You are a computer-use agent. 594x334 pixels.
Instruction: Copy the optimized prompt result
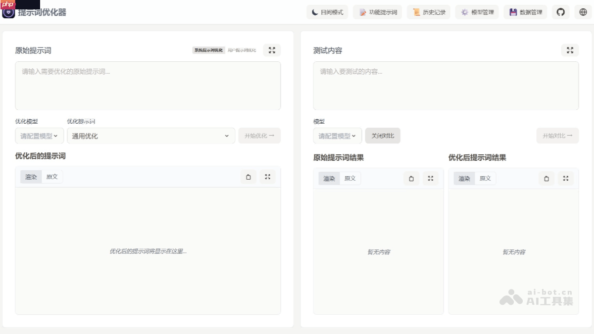[248, 177]
